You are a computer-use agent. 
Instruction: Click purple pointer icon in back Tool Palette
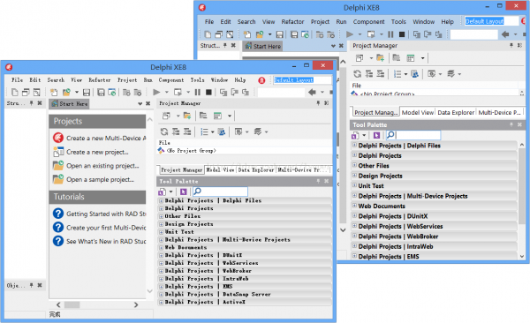tap(376, 136)
